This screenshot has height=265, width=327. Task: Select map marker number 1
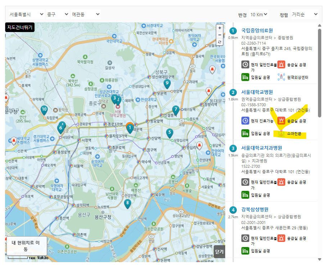tap(130, 129)
